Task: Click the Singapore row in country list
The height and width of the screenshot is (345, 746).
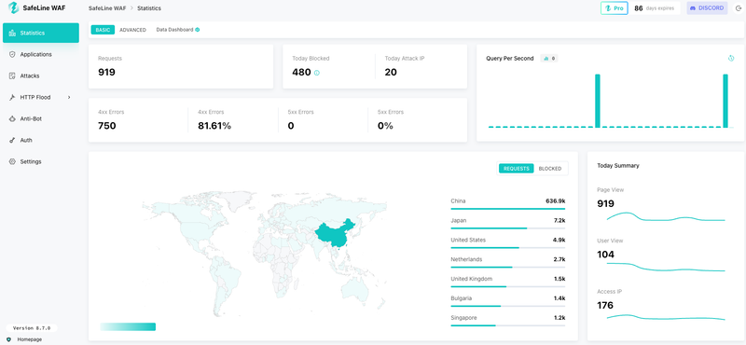Action: pyautogui.click(x=507, y=321)
